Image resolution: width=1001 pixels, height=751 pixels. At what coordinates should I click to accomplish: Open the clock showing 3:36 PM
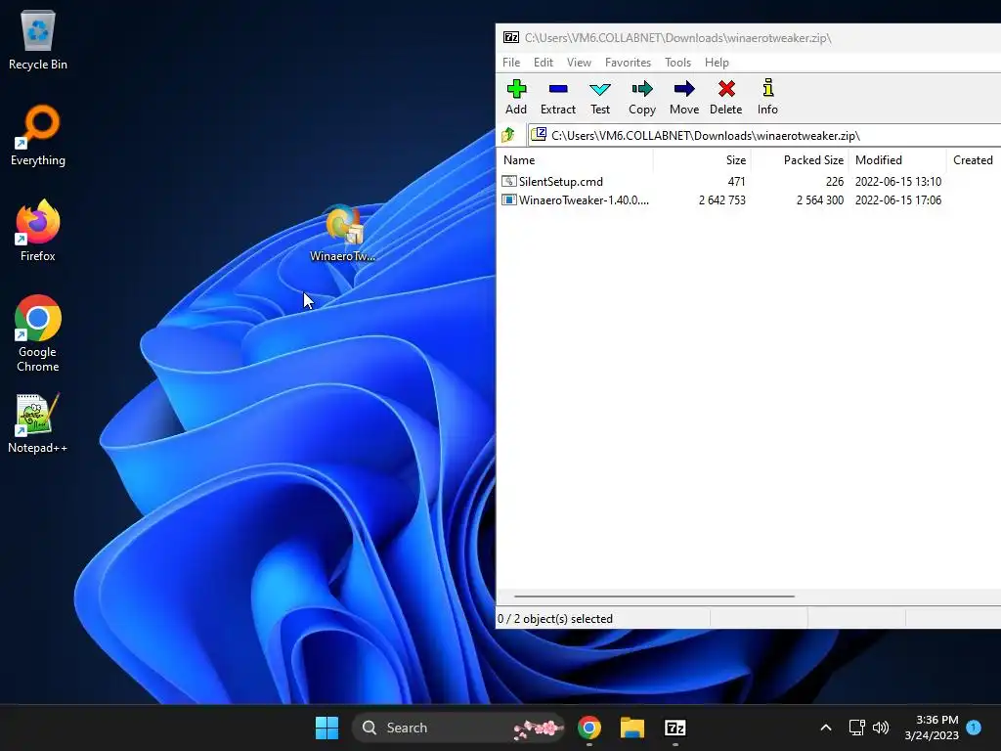tap(932, 728)
